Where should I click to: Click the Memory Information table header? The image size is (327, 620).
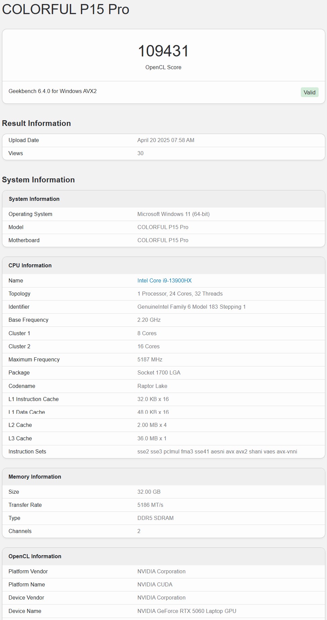(x=35, y=477)
